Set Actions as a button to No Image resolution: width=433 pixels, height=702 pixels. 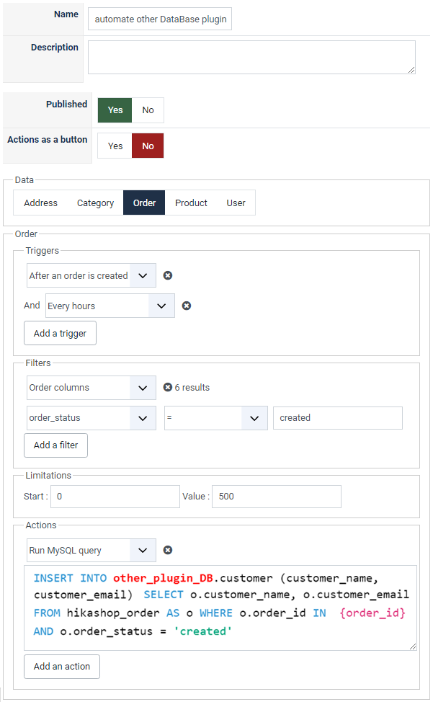click(148, 146)
